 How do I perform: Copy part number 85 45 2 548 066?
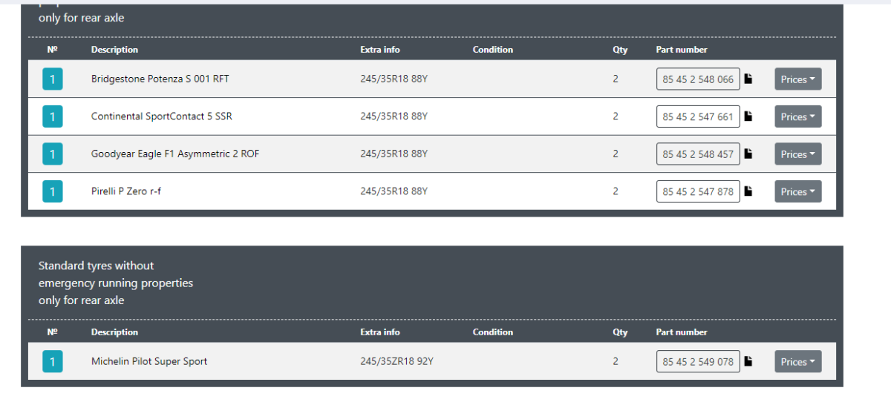pyautogui.click(x=748, y=79)
